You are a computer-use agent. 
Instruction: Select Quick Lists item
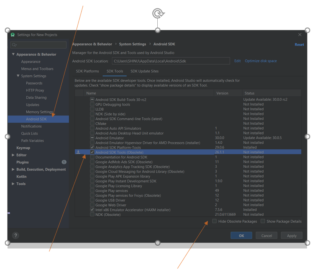pyautogui.click(x=29, y=133)
